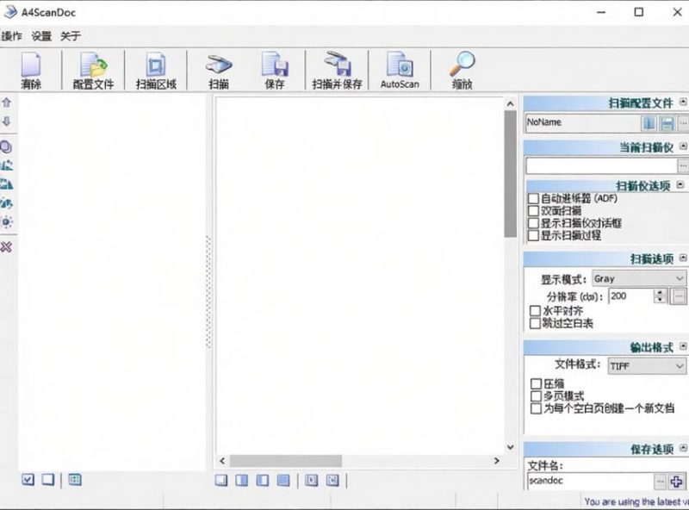The width and height of the screenshot is (689, 510).
Task: Click the 200 dpi resolution field
Action: pos(631,295)
